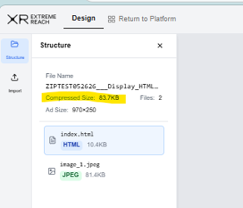Screen dimensions: 243x208
Task: Close the Structure panel
Action: (x=160, y=46)
